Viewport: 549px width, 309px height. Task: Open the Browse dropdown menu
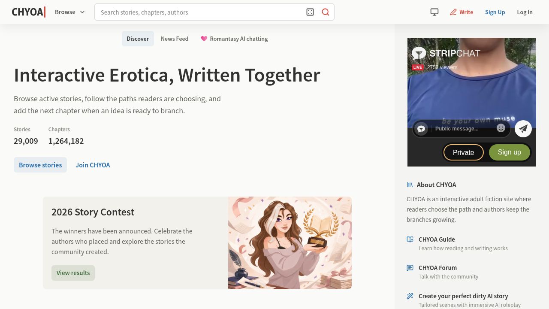point(70,12)
